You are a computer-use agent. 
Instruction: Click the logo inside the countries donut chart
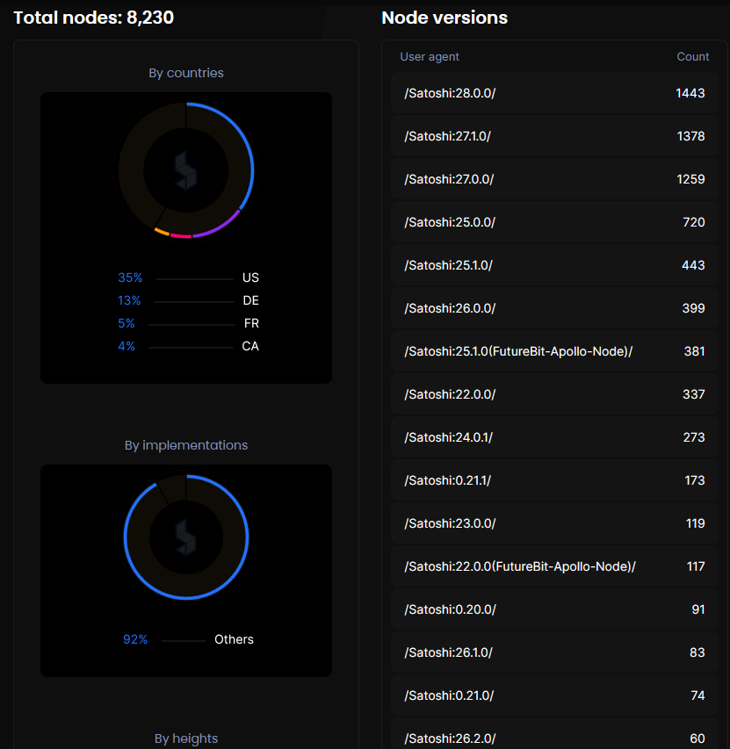185,170
